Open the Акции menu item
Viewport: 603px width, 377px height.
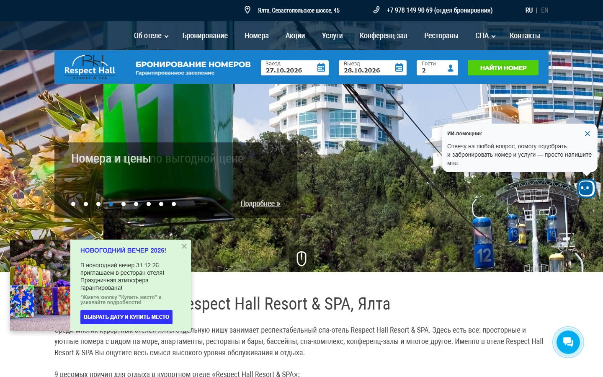tap(295, 36)
